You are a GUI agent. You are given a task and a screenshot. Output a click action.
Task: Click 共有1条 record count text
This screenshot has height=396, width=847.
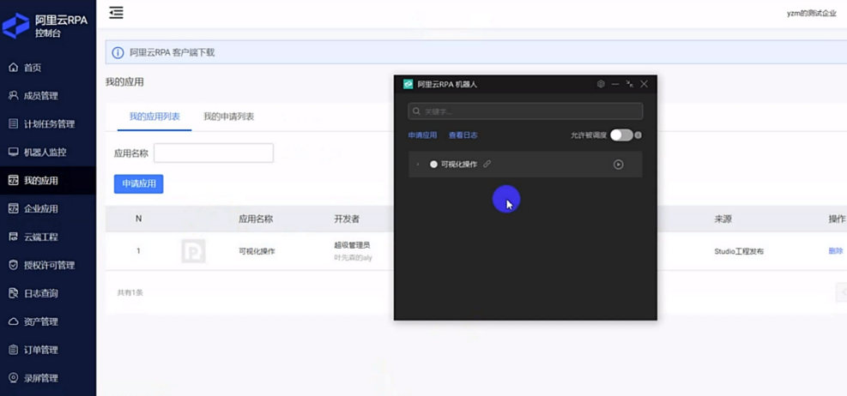(130, 293)
